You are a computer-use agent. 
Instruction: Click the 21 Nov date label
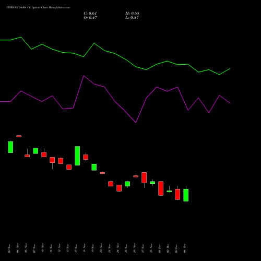[110, 248]
